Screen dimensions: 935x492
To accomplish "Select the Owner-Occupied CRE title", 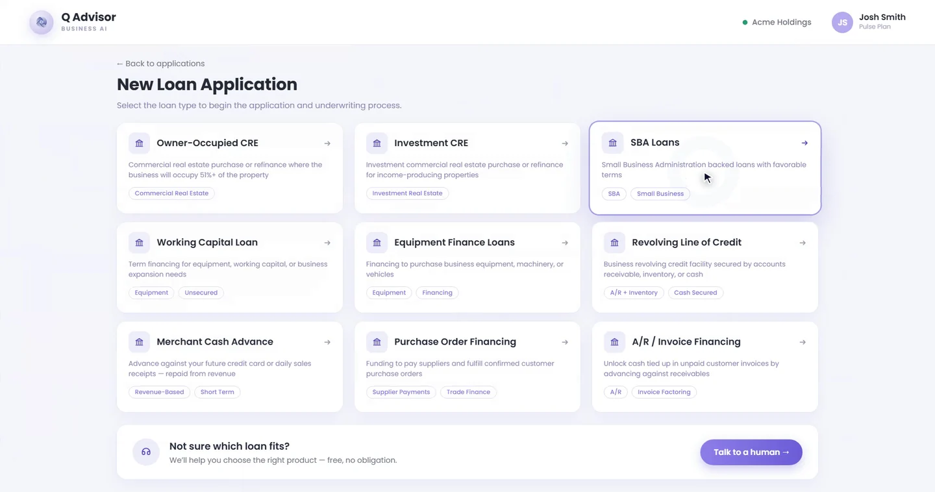I will (x=207, y=143).
